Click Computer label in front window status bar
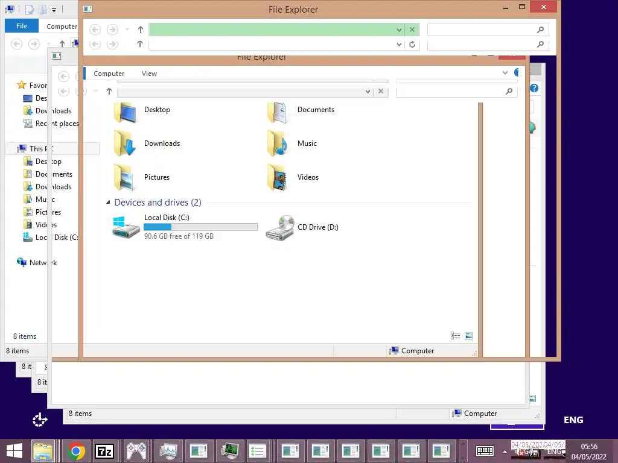 tap(418, 351)
